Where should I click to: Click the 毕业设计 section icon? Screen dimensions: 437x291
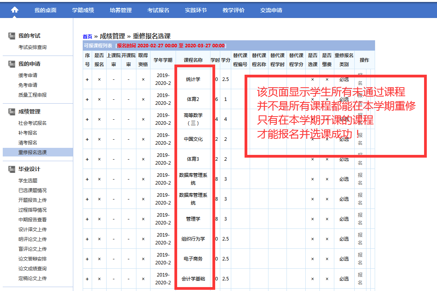pyautogui.click(x=12, y=169)
